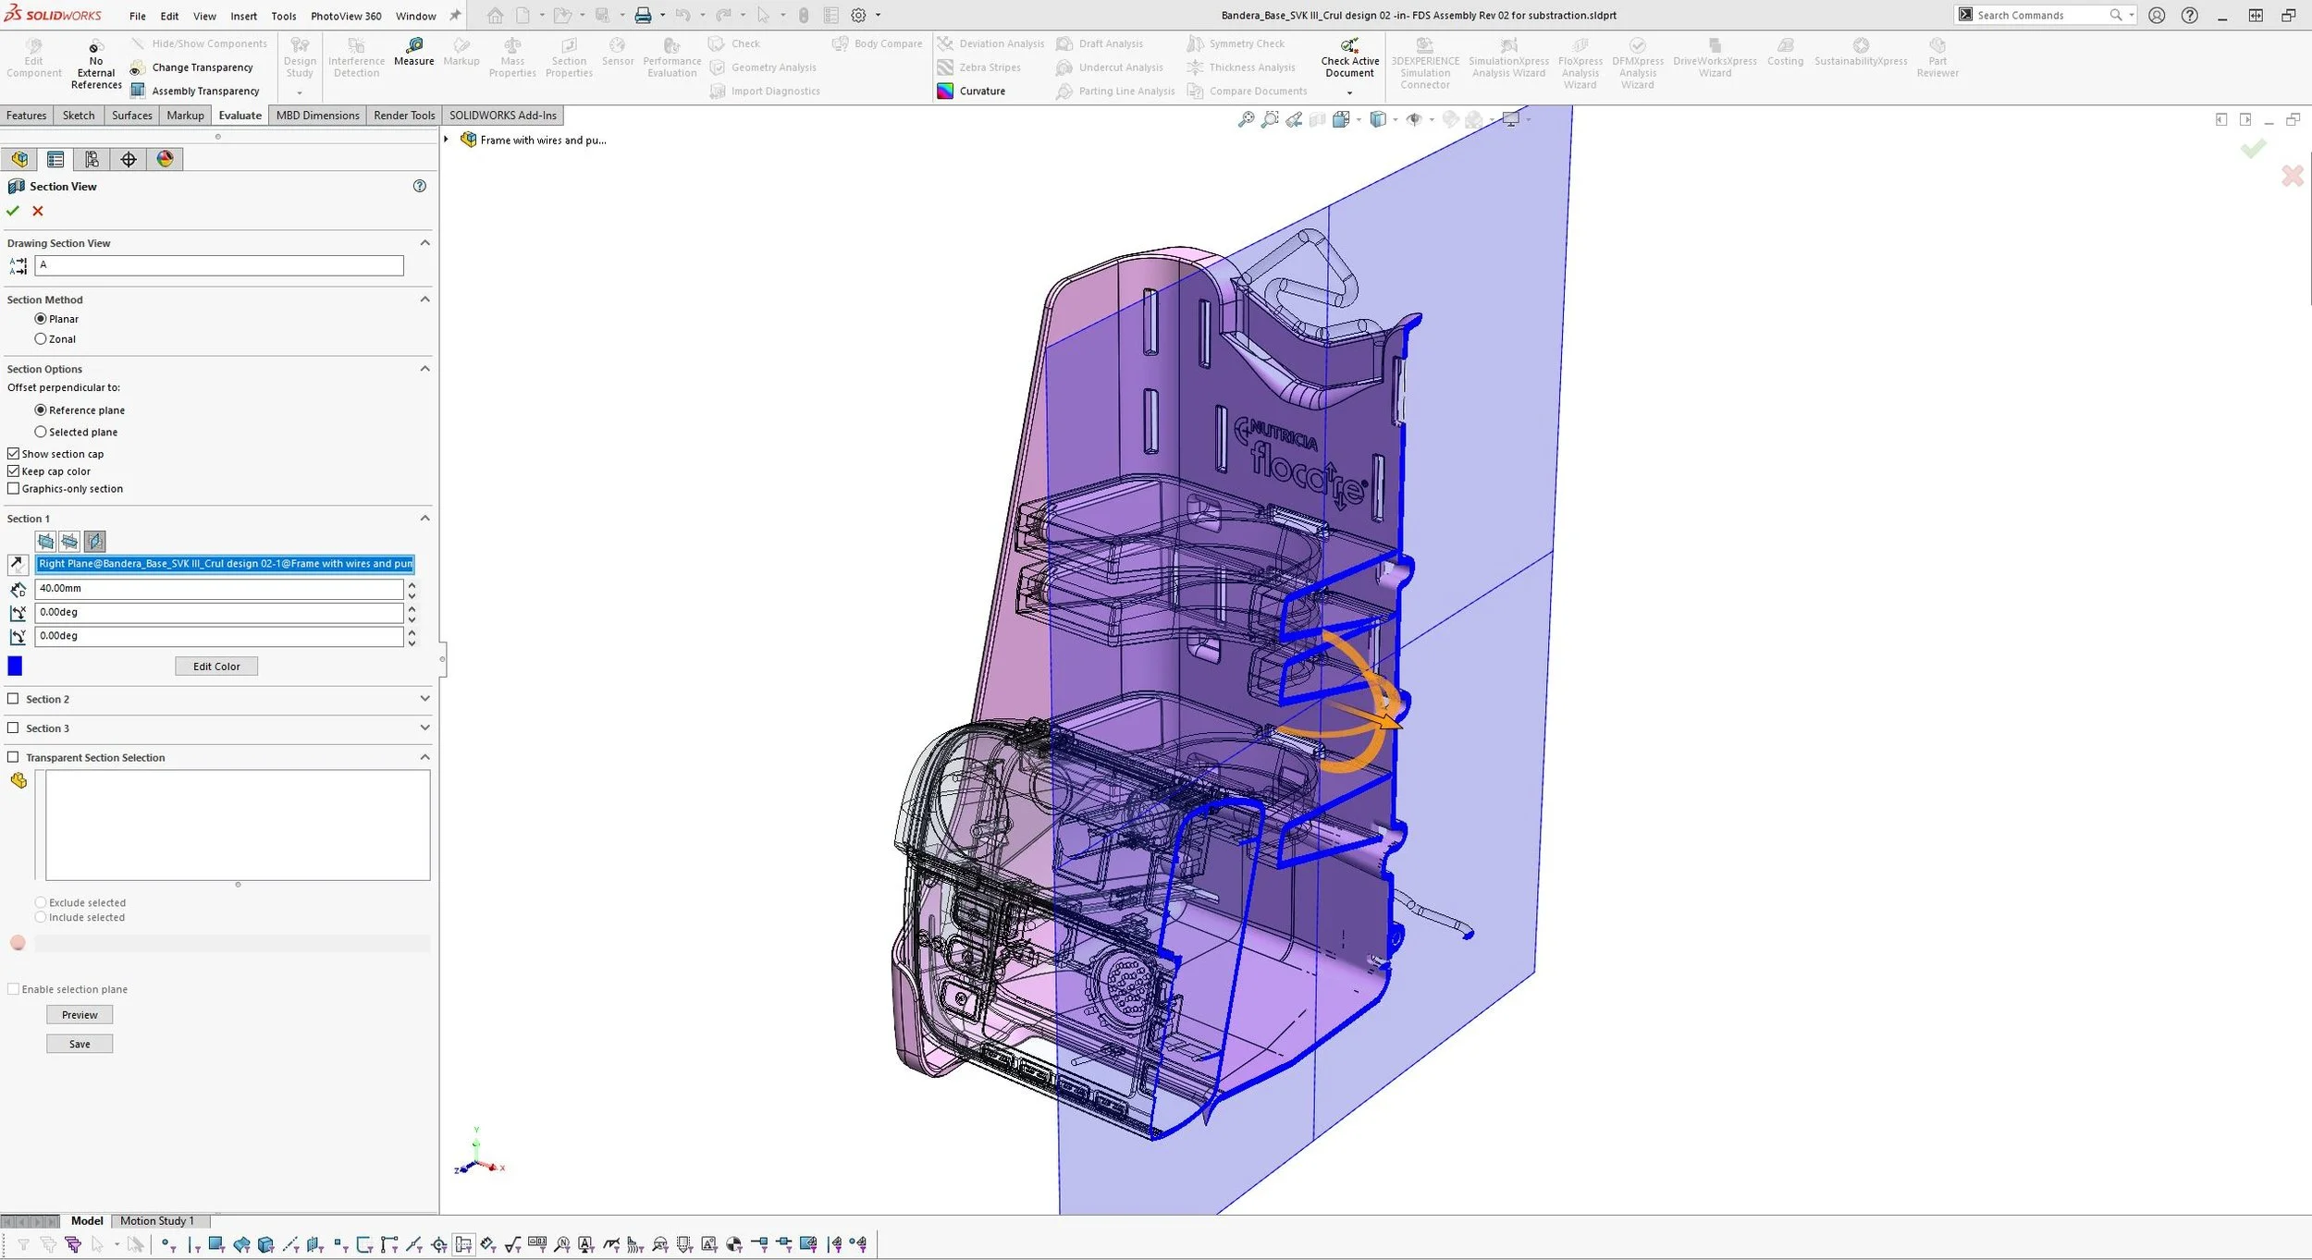Expand the Section 2 group
The image size is (2312, 1260).
click(x=424, y=699)
